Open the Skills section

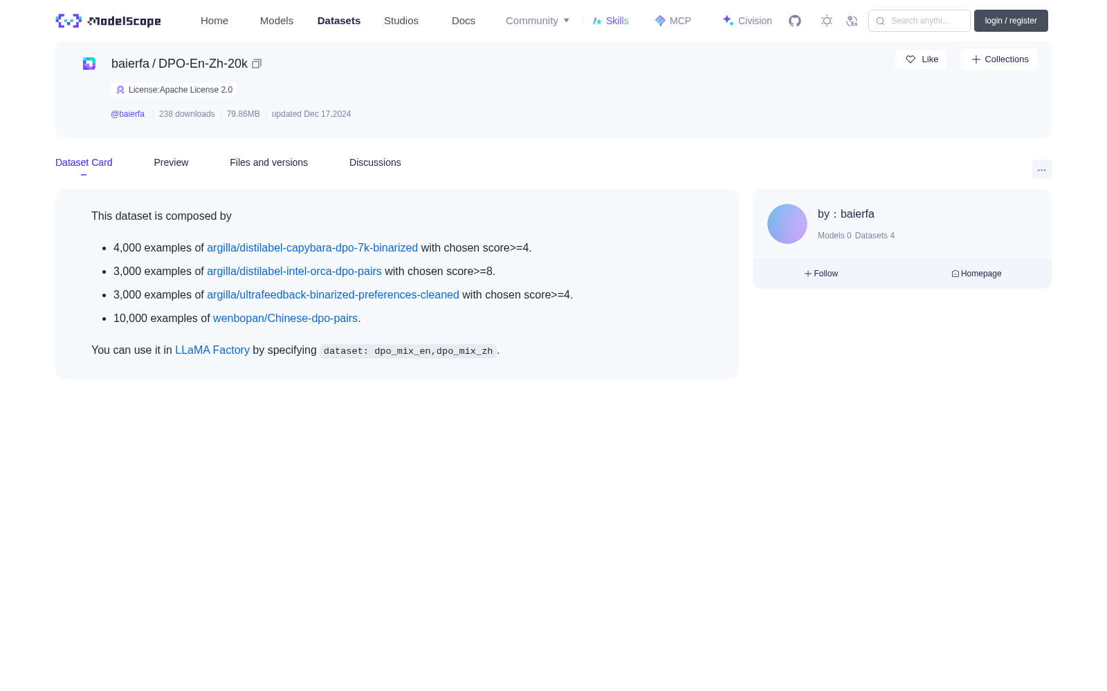click(611, 21)
